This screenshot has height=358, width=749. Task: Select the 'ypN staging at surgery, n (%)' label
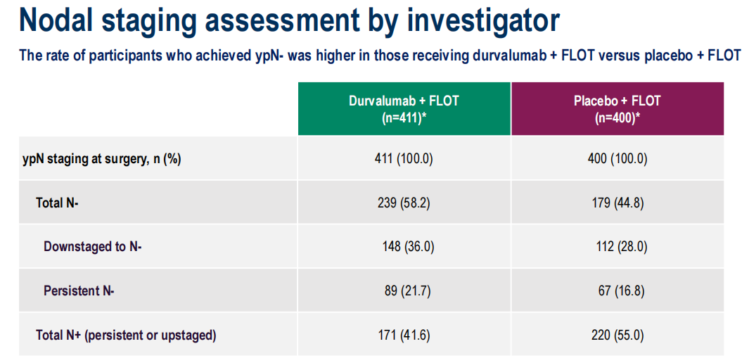tap(102, 159)
